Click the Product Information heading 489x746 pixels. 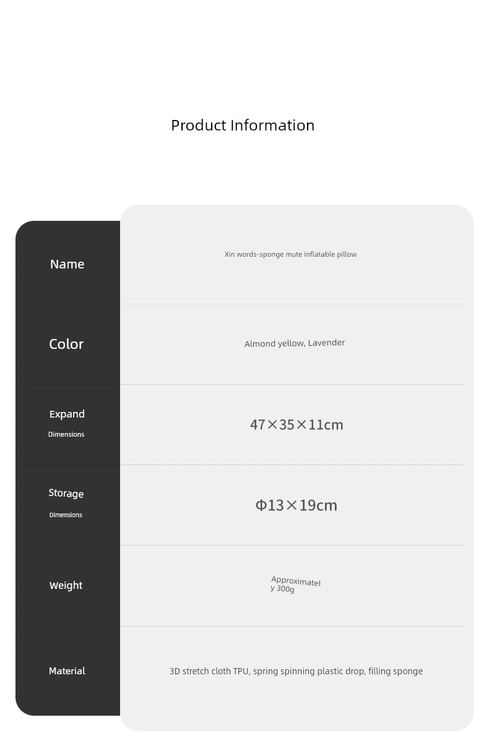point(243,125)
